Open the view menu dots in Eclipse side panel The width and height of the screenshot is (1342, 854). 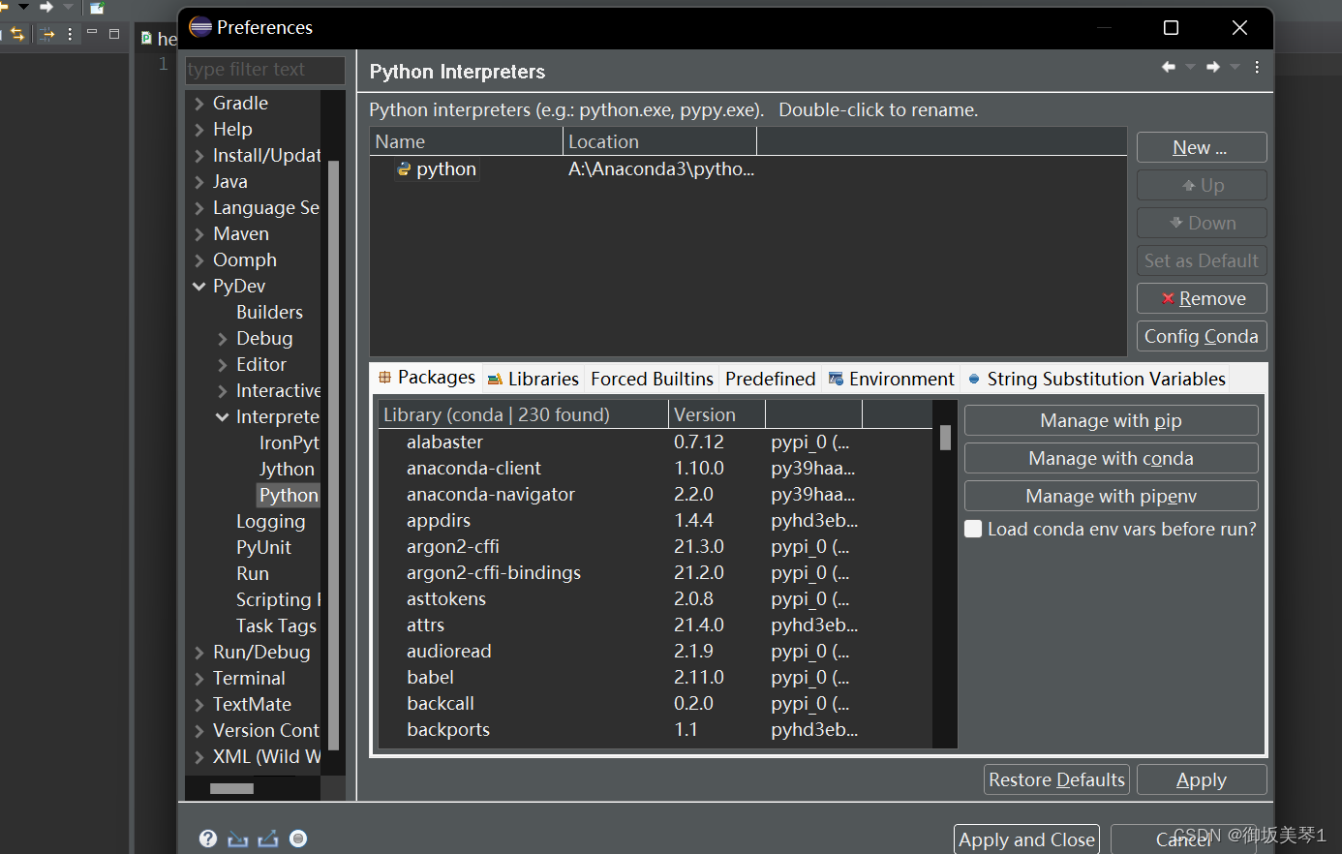[x=70, y=34]
